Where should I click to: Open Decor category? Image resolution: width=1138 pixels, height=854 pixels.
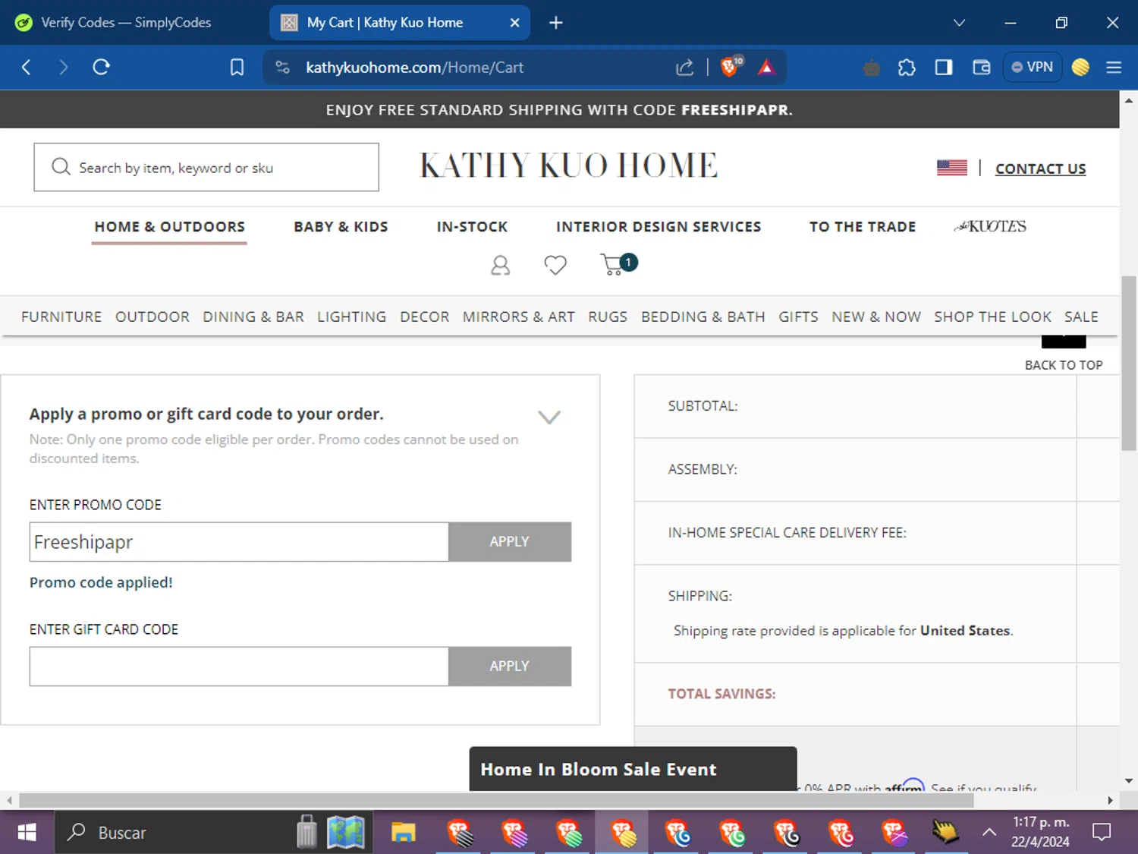[424, 317]
